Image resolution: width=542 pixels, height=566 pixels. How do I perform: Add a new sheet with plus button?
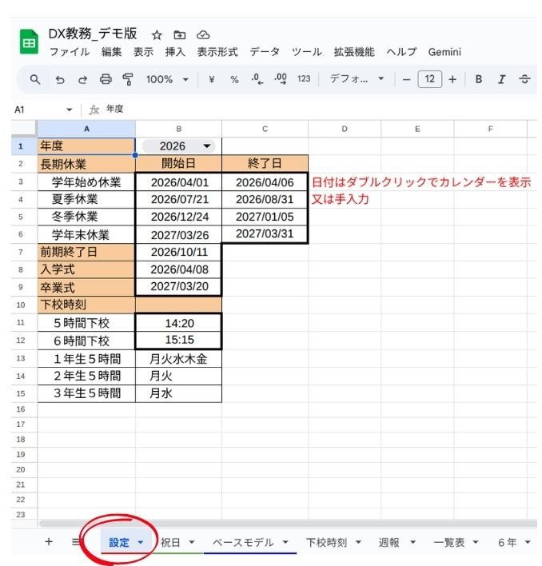point(49,542)
